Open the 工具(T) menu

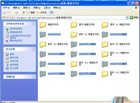click(x=47, y=8)
